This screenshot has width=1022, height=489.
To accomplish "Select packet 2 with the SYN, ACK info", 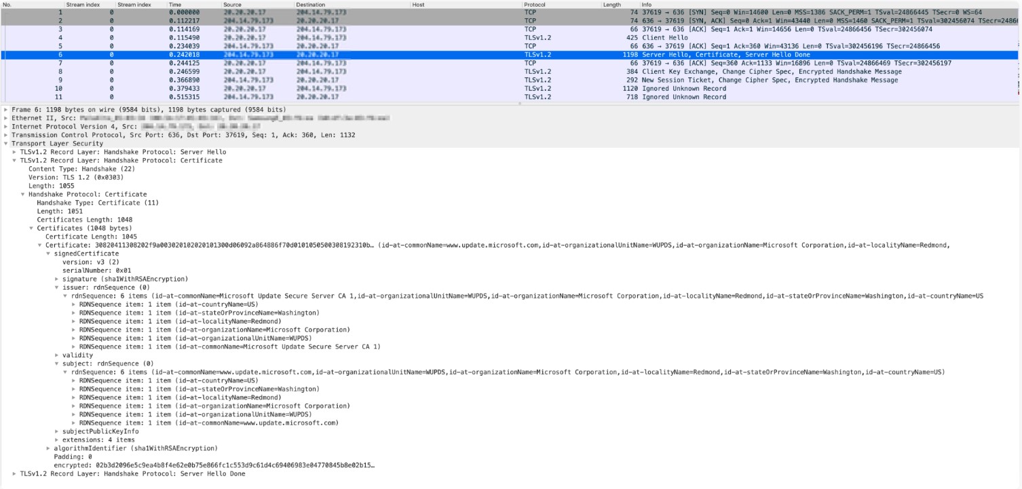I will click(x=510, y=21).
